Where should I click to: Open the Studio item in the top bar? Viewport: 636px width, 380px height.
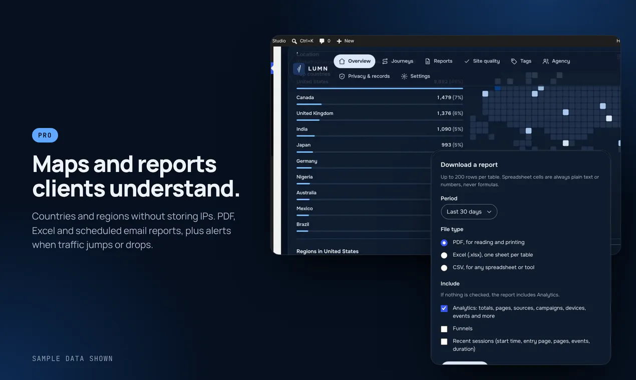[x=279, y=41]
